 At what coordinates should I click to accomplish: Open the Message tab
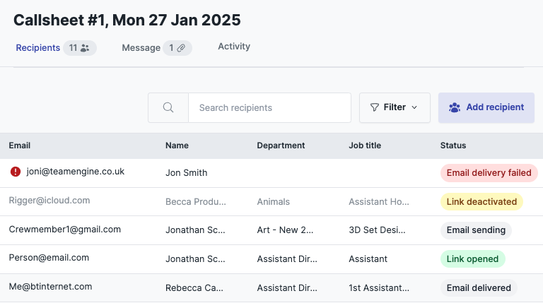coord(141,48)
